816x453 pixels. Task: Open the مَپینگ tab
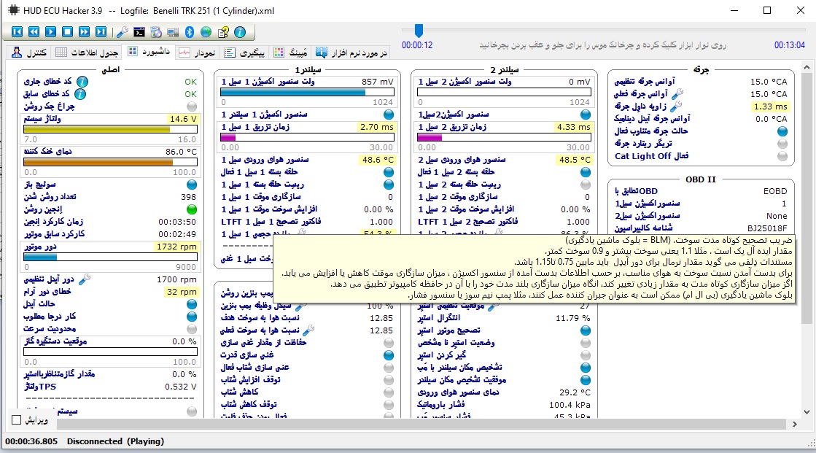pos(291,53)
